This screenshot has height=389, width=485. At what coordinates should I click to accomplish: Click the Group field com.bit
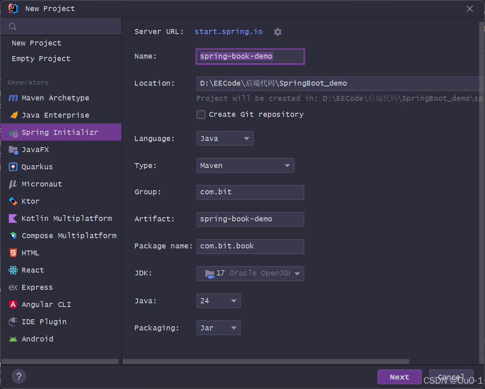(x=250, y=192)
